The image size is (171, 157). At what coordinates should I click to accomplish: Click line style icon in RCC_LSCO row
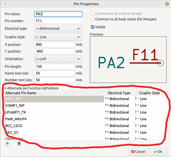[x=137, y=125]
